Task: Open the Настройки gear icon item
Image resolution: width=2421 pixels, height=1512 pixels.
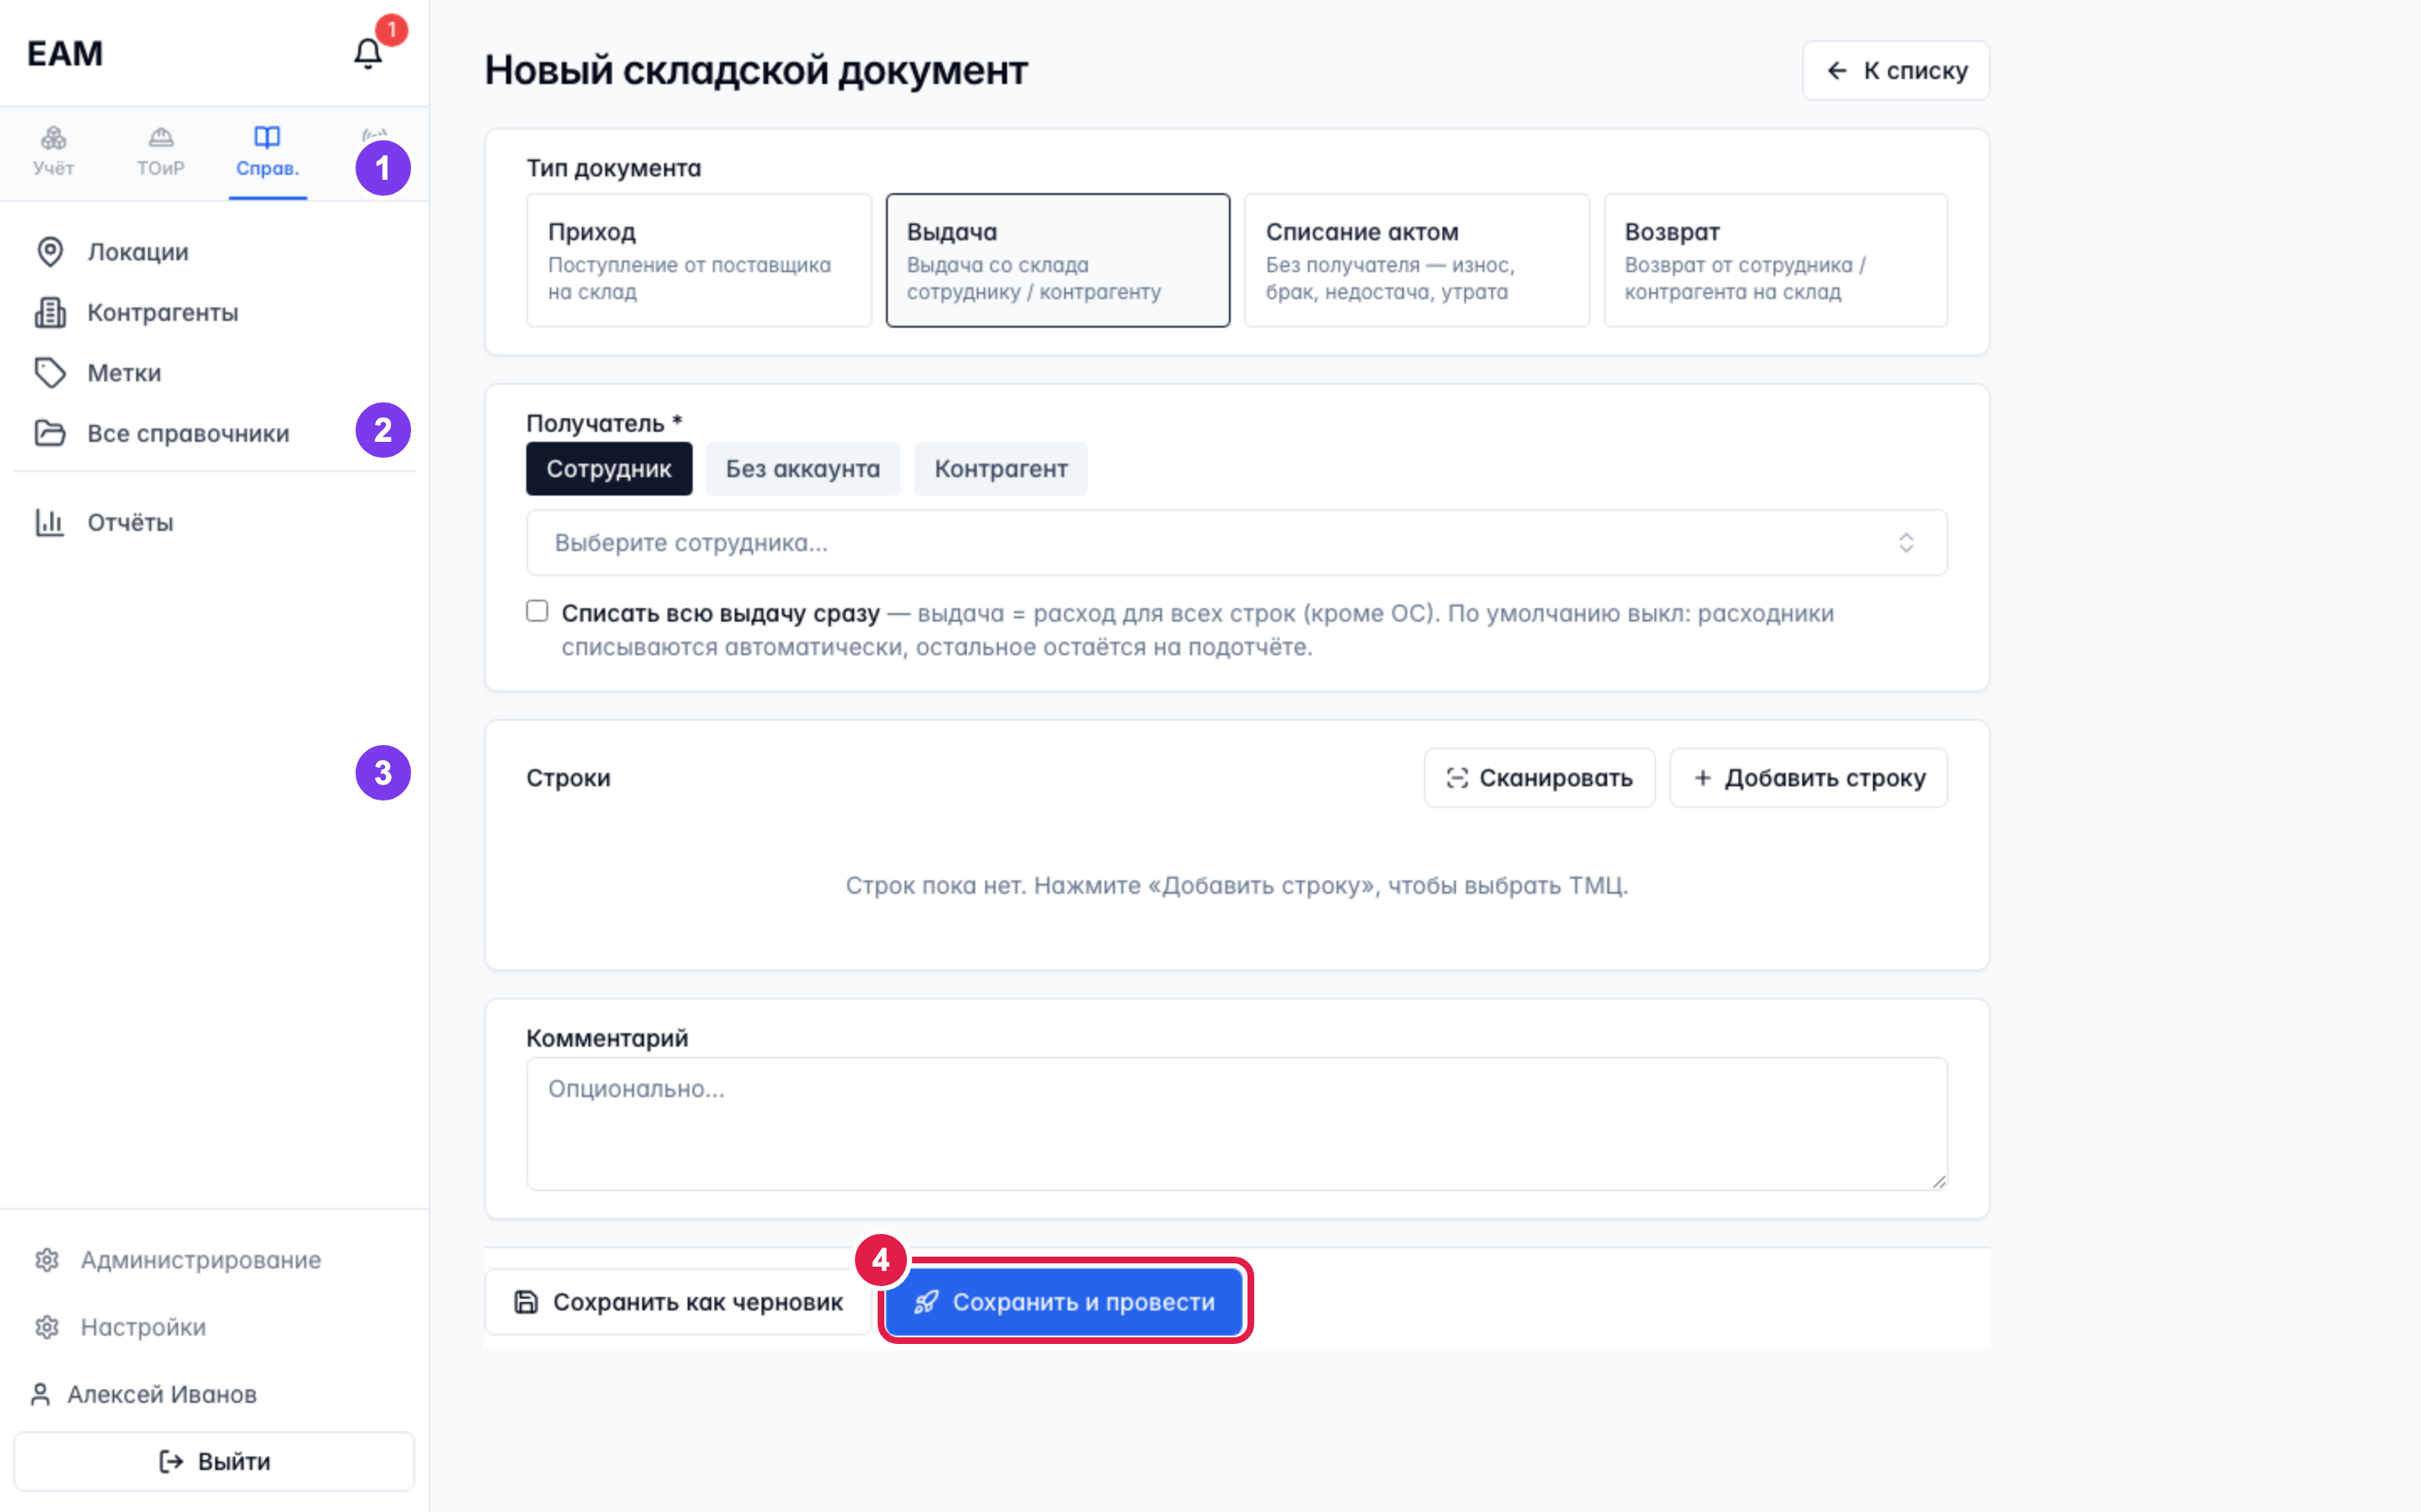Action: point(214,1327)
